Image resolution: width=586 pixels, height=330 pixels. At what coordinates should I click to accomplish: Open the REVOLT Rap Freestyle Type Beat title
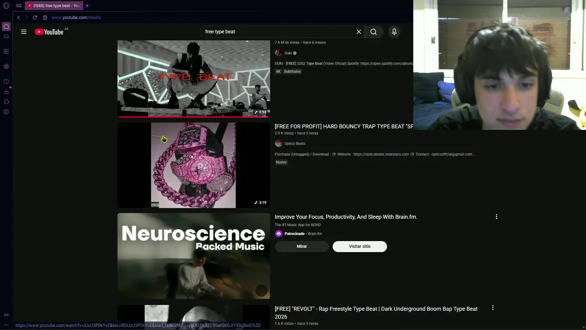(x=376, y=313)
